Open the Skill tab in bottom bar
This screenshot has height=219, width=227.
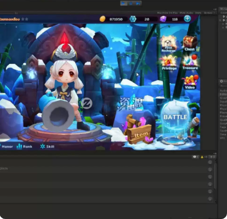pos(47,146)
